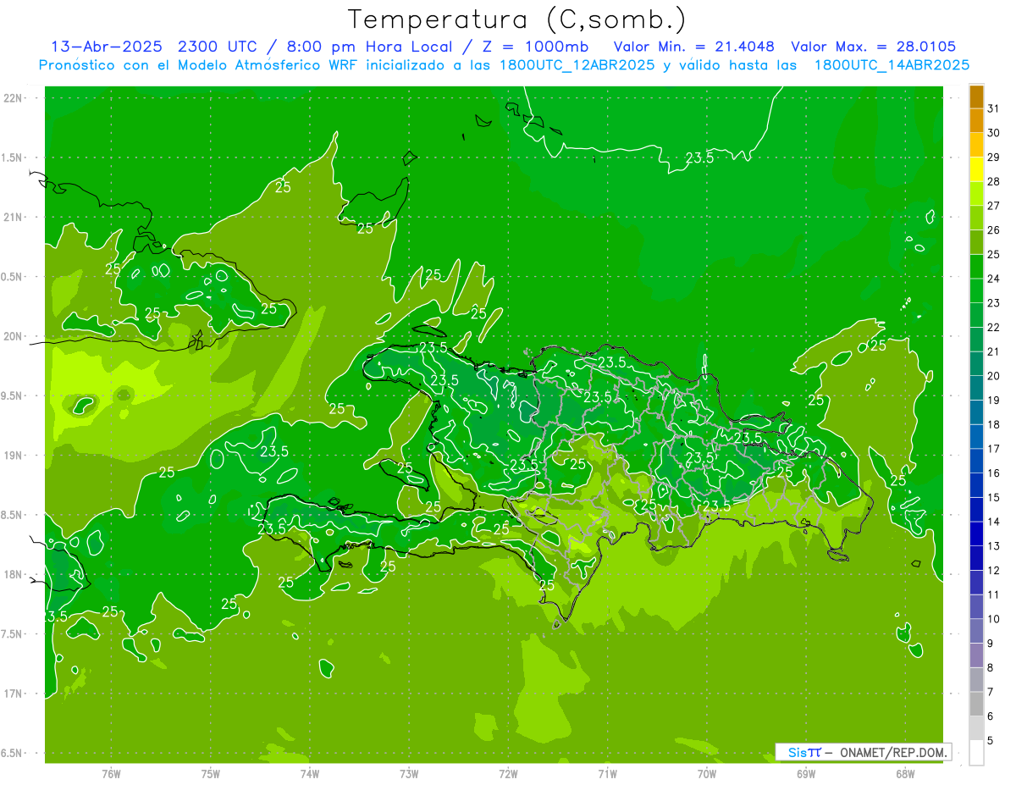
Task: Click the 19N latitude axis label
Action: tap(14, 456)
